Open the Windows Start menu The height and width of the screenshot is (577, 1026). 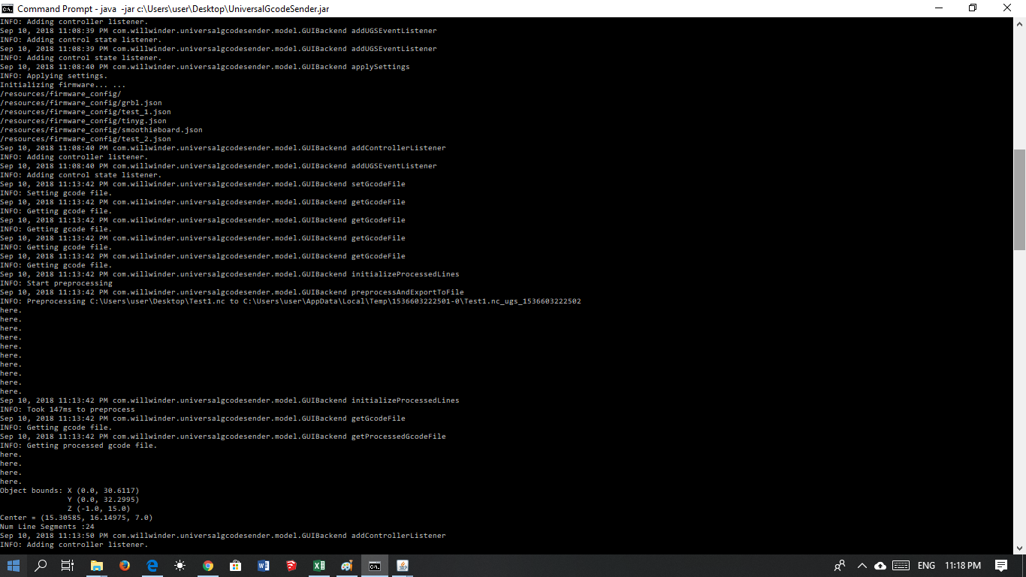(14, 566)
